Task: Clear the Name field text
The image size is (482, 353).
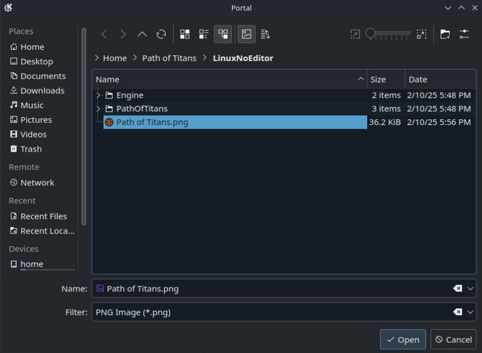Action: (x=458, y=289)
